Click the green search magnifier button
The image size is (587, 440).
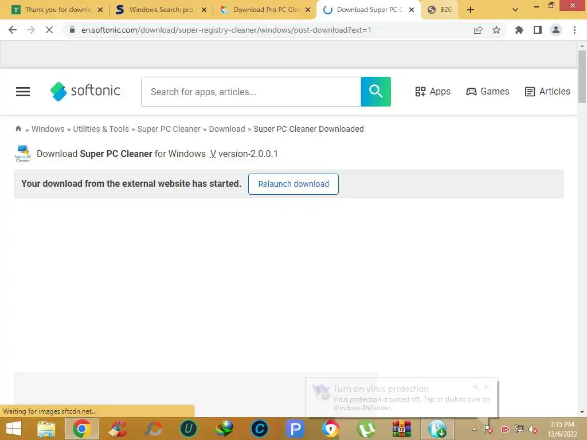(x=376, y=92)
